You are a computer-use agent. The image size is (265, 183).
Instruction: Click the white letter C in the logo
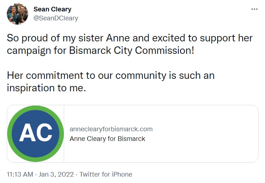pos(43,133)
